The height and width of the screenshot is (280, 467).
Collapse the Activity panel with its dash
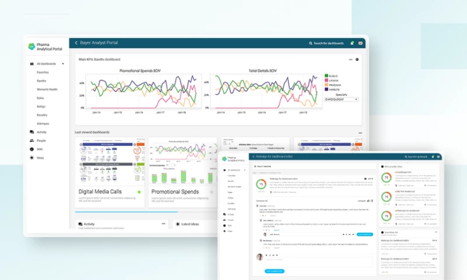[x=163, y=224]
